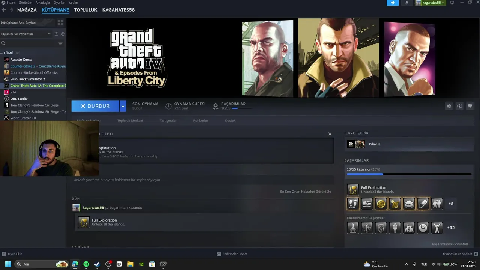Open the KAGANATES58 profile tab
This screenshot has width=480, height=270.
118,10
